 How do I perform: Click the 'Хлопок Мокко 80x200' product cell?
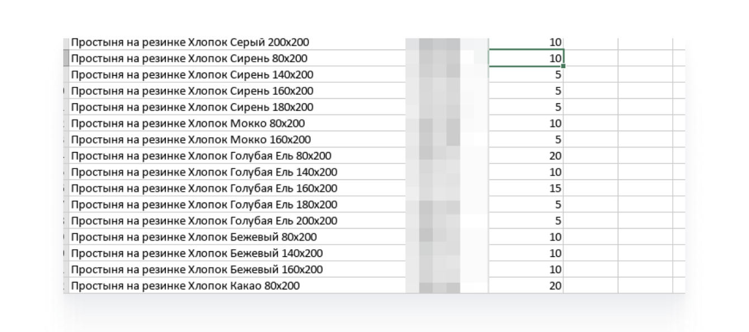pyautogui.click(x=188, y=123)
